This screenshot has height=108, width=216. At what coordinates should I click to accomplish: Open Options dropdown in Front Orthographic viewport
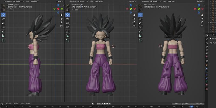[x=132, y=2]
